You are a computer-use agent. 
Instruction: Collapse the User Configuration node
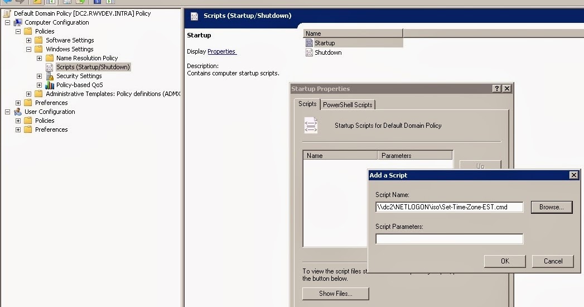tap(7, 112)
